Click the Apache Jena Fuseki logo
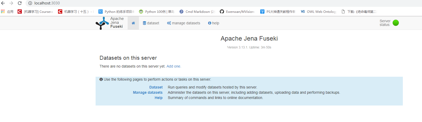422x122 pixels. pos(109,23)
